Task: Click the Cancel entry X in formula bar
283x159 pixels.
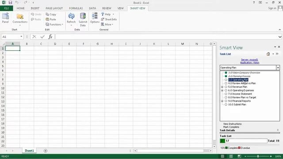Action: point(34,37)
